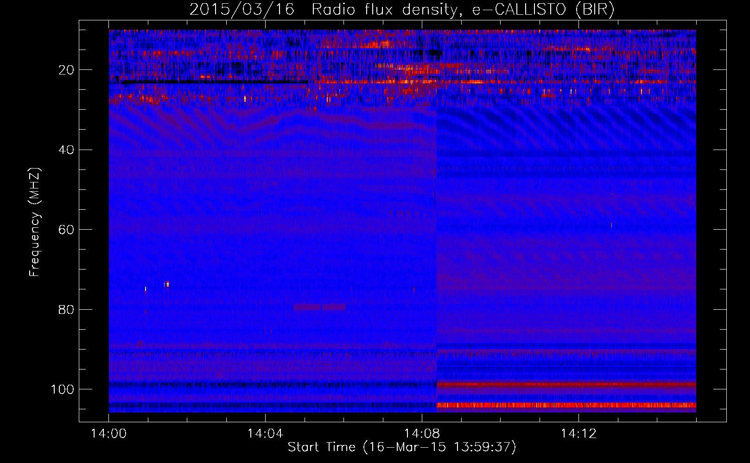Click the 14:04 time axis label
Viewport: 750px width, 463px height.
click(265, 433)
